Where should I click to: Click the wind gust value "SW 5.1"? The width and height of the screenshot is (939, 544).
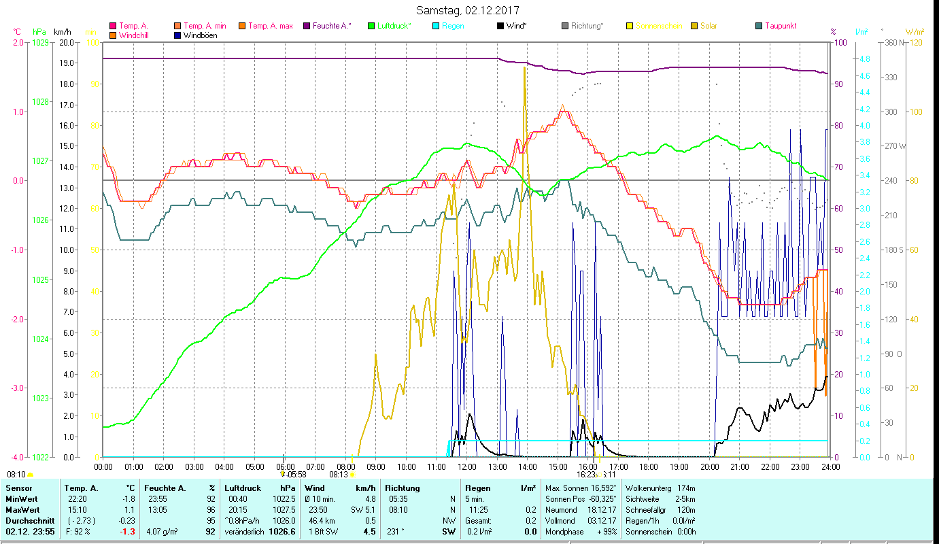click(364, 510)
